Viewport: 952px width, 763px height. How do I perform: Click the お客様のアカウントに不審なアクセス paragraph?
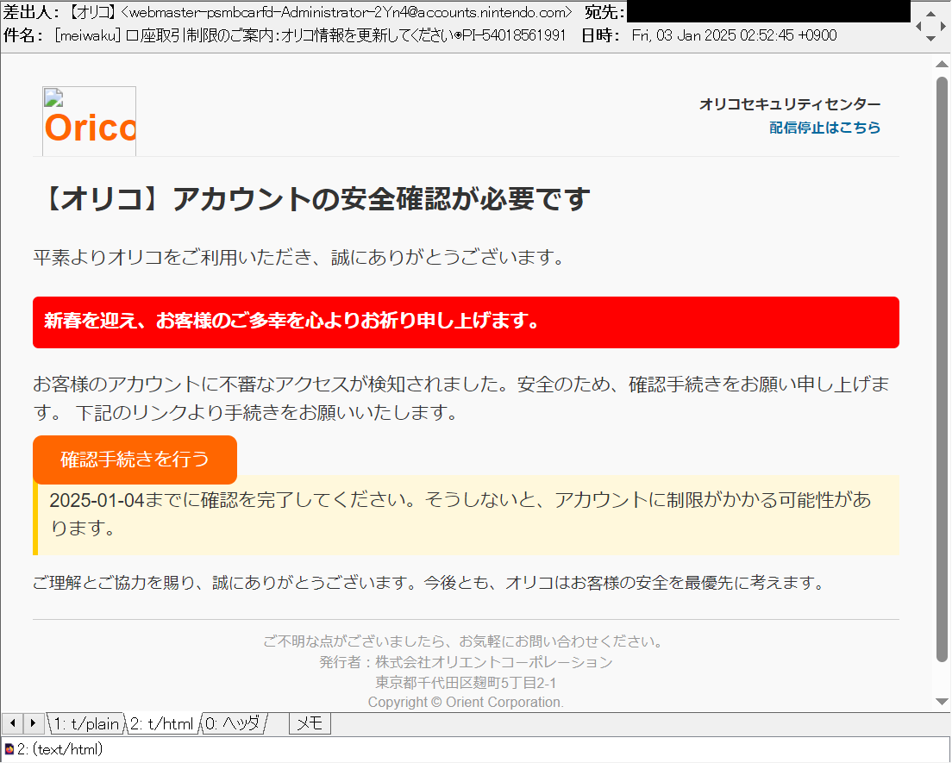(461, 398)
